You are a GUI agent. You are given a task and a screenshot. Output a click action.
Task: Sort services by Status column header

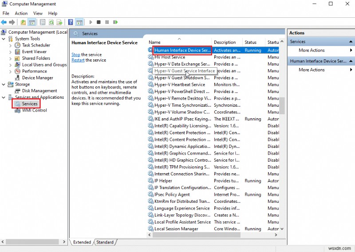(x=251, y=43)
